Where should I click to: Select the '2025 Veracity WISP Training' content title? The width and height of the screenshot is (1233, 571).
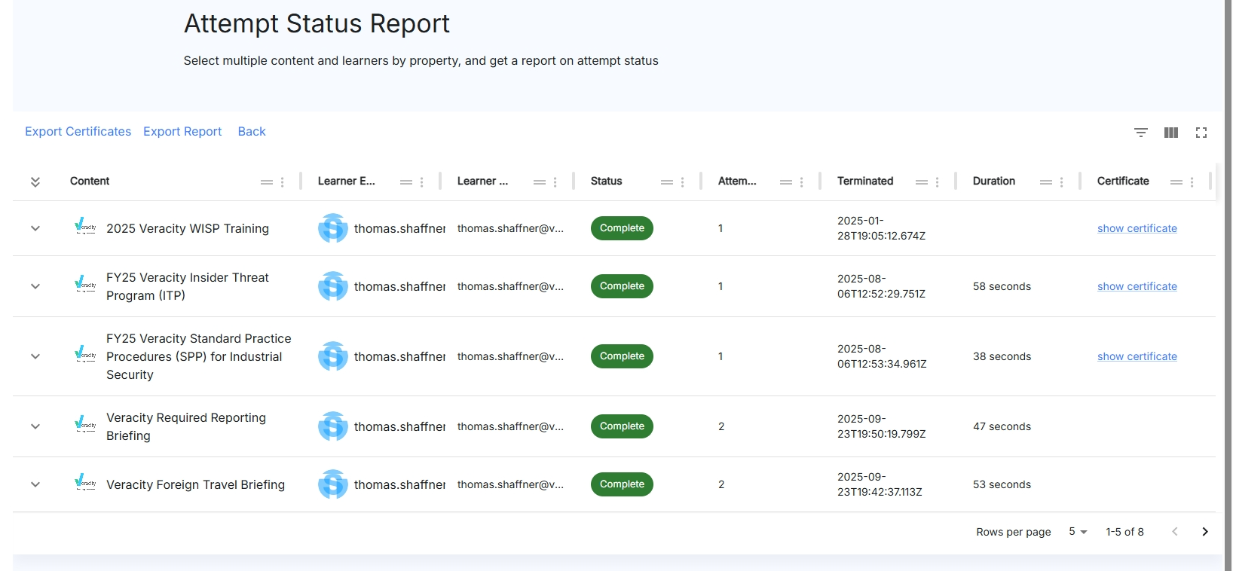point(188,228)
